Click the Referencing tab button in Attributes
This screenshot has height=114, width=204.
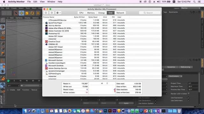pos(186,67)
